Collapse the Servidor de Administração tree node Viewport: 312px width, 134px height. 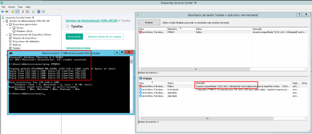click(x=3, y=21)
